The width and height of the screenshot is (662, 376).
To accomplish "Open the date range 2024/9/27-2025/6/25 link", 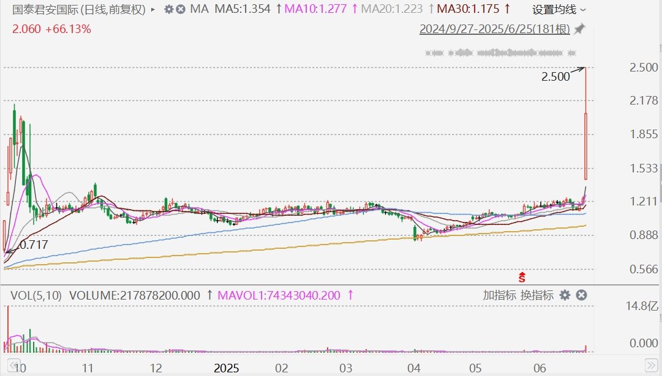I will click(495, 29).
